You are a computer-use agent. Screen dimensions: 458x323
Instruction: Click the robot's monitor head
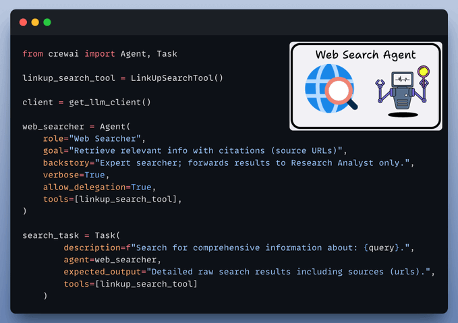(x=402, y=80)
